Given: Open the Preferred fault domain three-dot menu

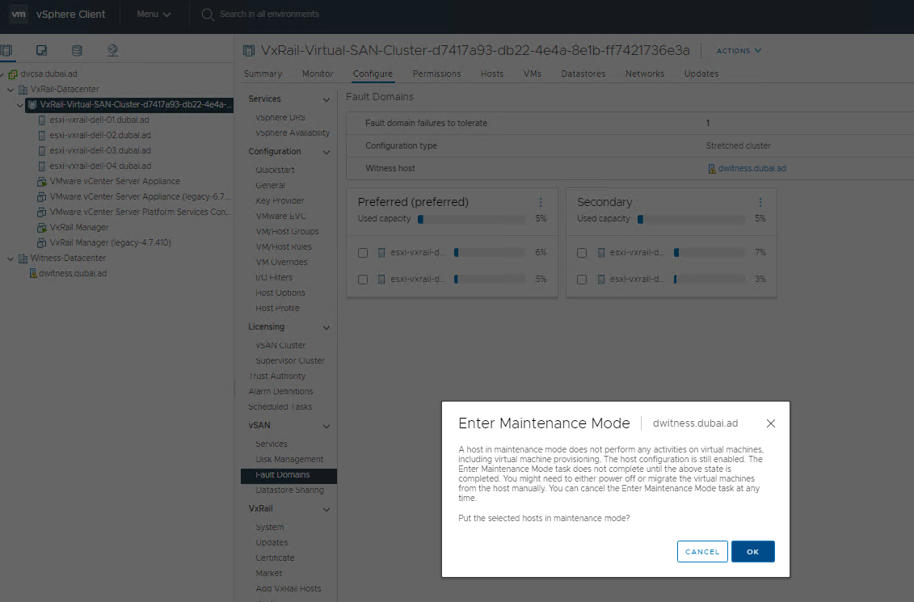Looking at the screenshot, I should pos(541,202).
